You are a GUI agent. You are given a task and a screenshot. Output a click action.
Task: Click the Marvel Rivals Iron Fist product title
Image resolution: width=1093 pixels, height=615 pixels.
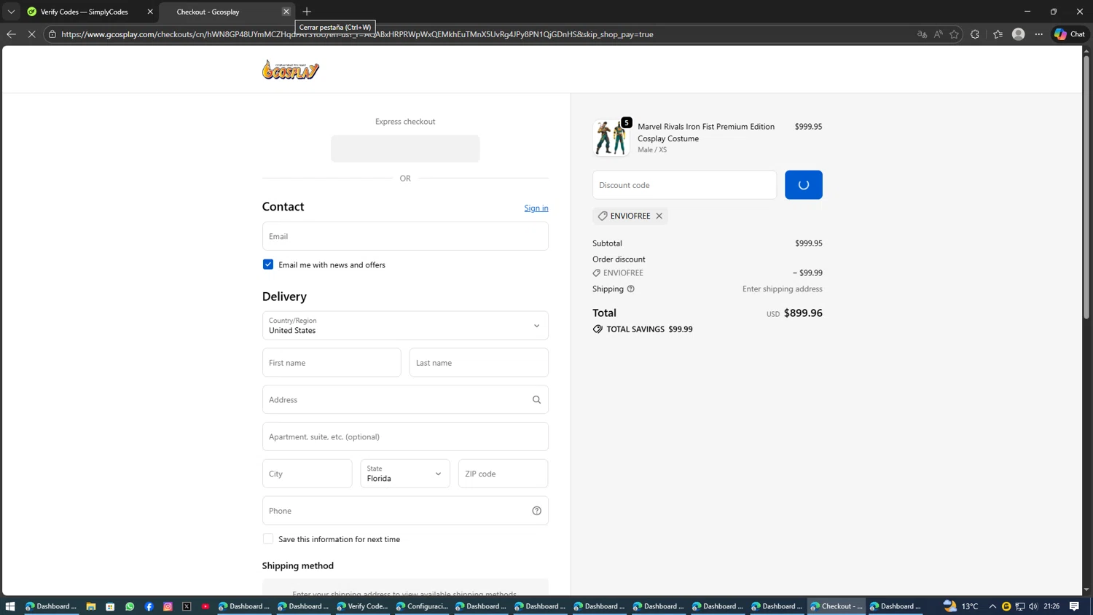tap(706, 133)
